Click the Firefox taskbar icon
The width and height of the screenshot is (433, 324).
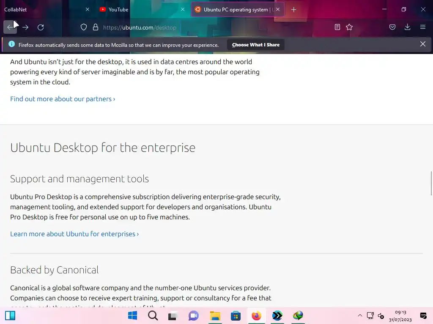(x=256, y=316)
